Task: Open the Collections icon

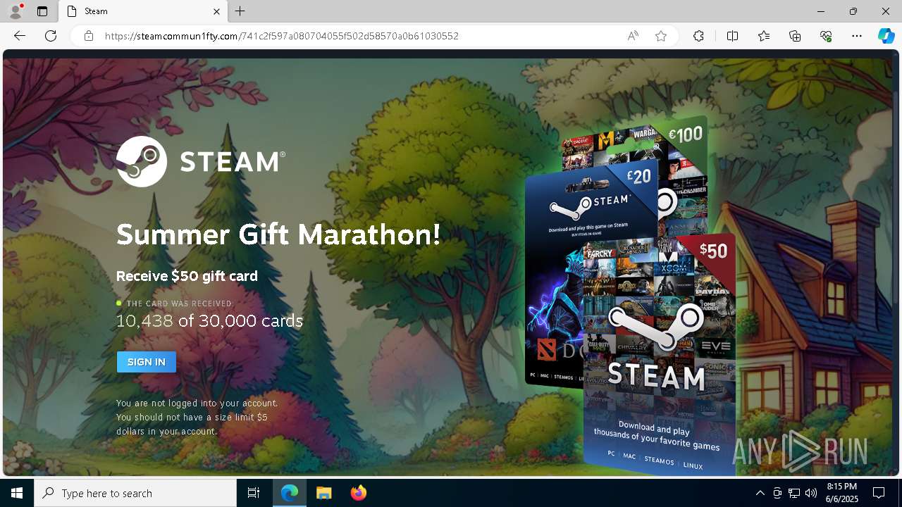Action: coord(795,36)
